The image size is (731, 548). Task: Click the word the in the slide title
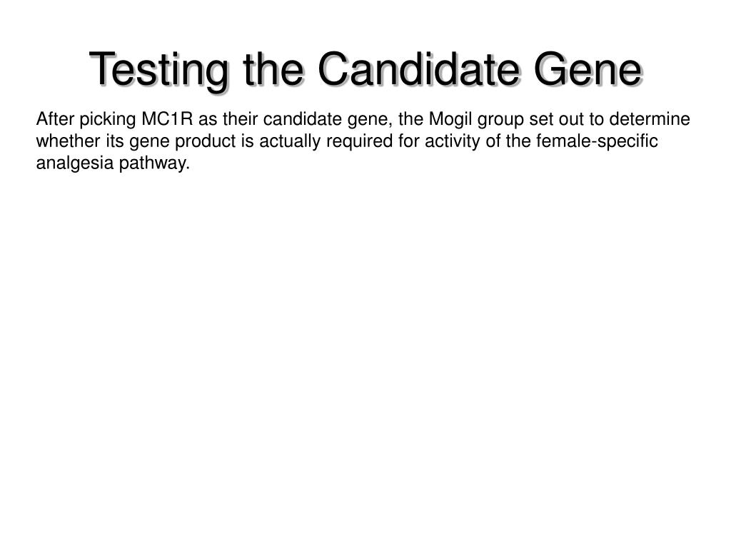click(x=273, y=69)
